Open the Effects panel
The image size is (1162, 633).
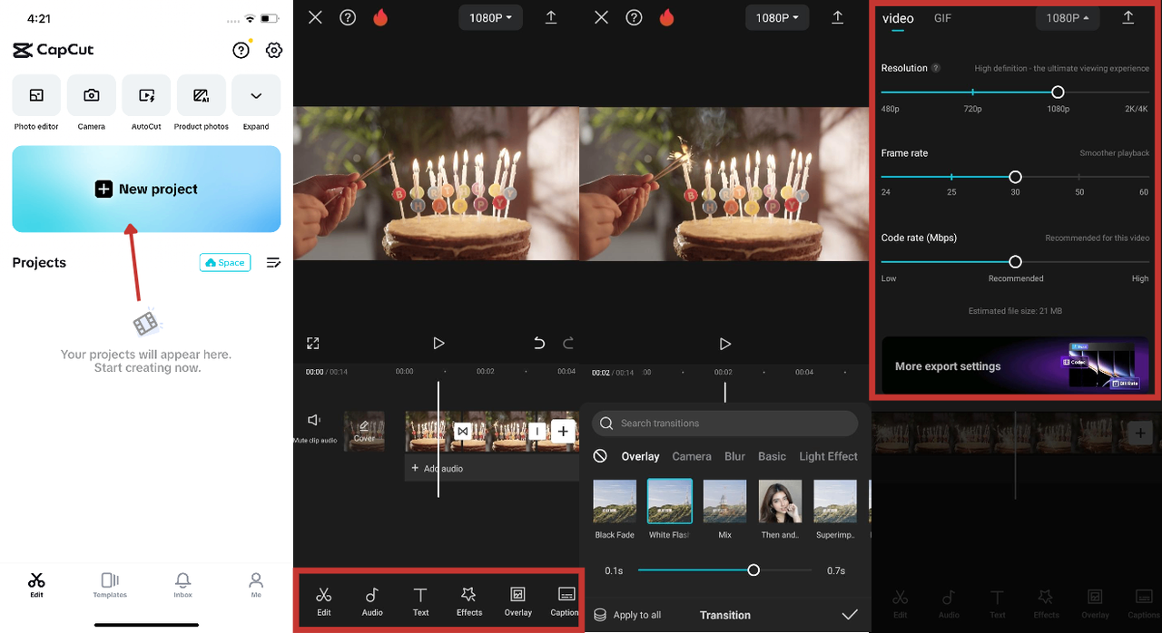point(468,600)
